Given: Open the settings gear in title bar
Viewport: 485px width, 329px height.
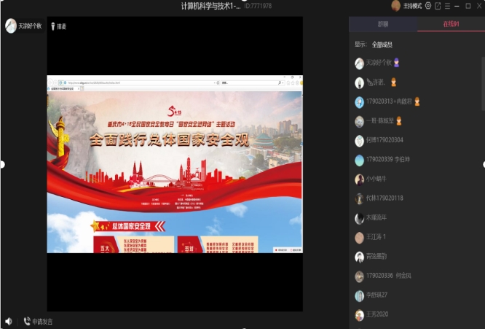Looking at the screenshot, I should (428, 6).
